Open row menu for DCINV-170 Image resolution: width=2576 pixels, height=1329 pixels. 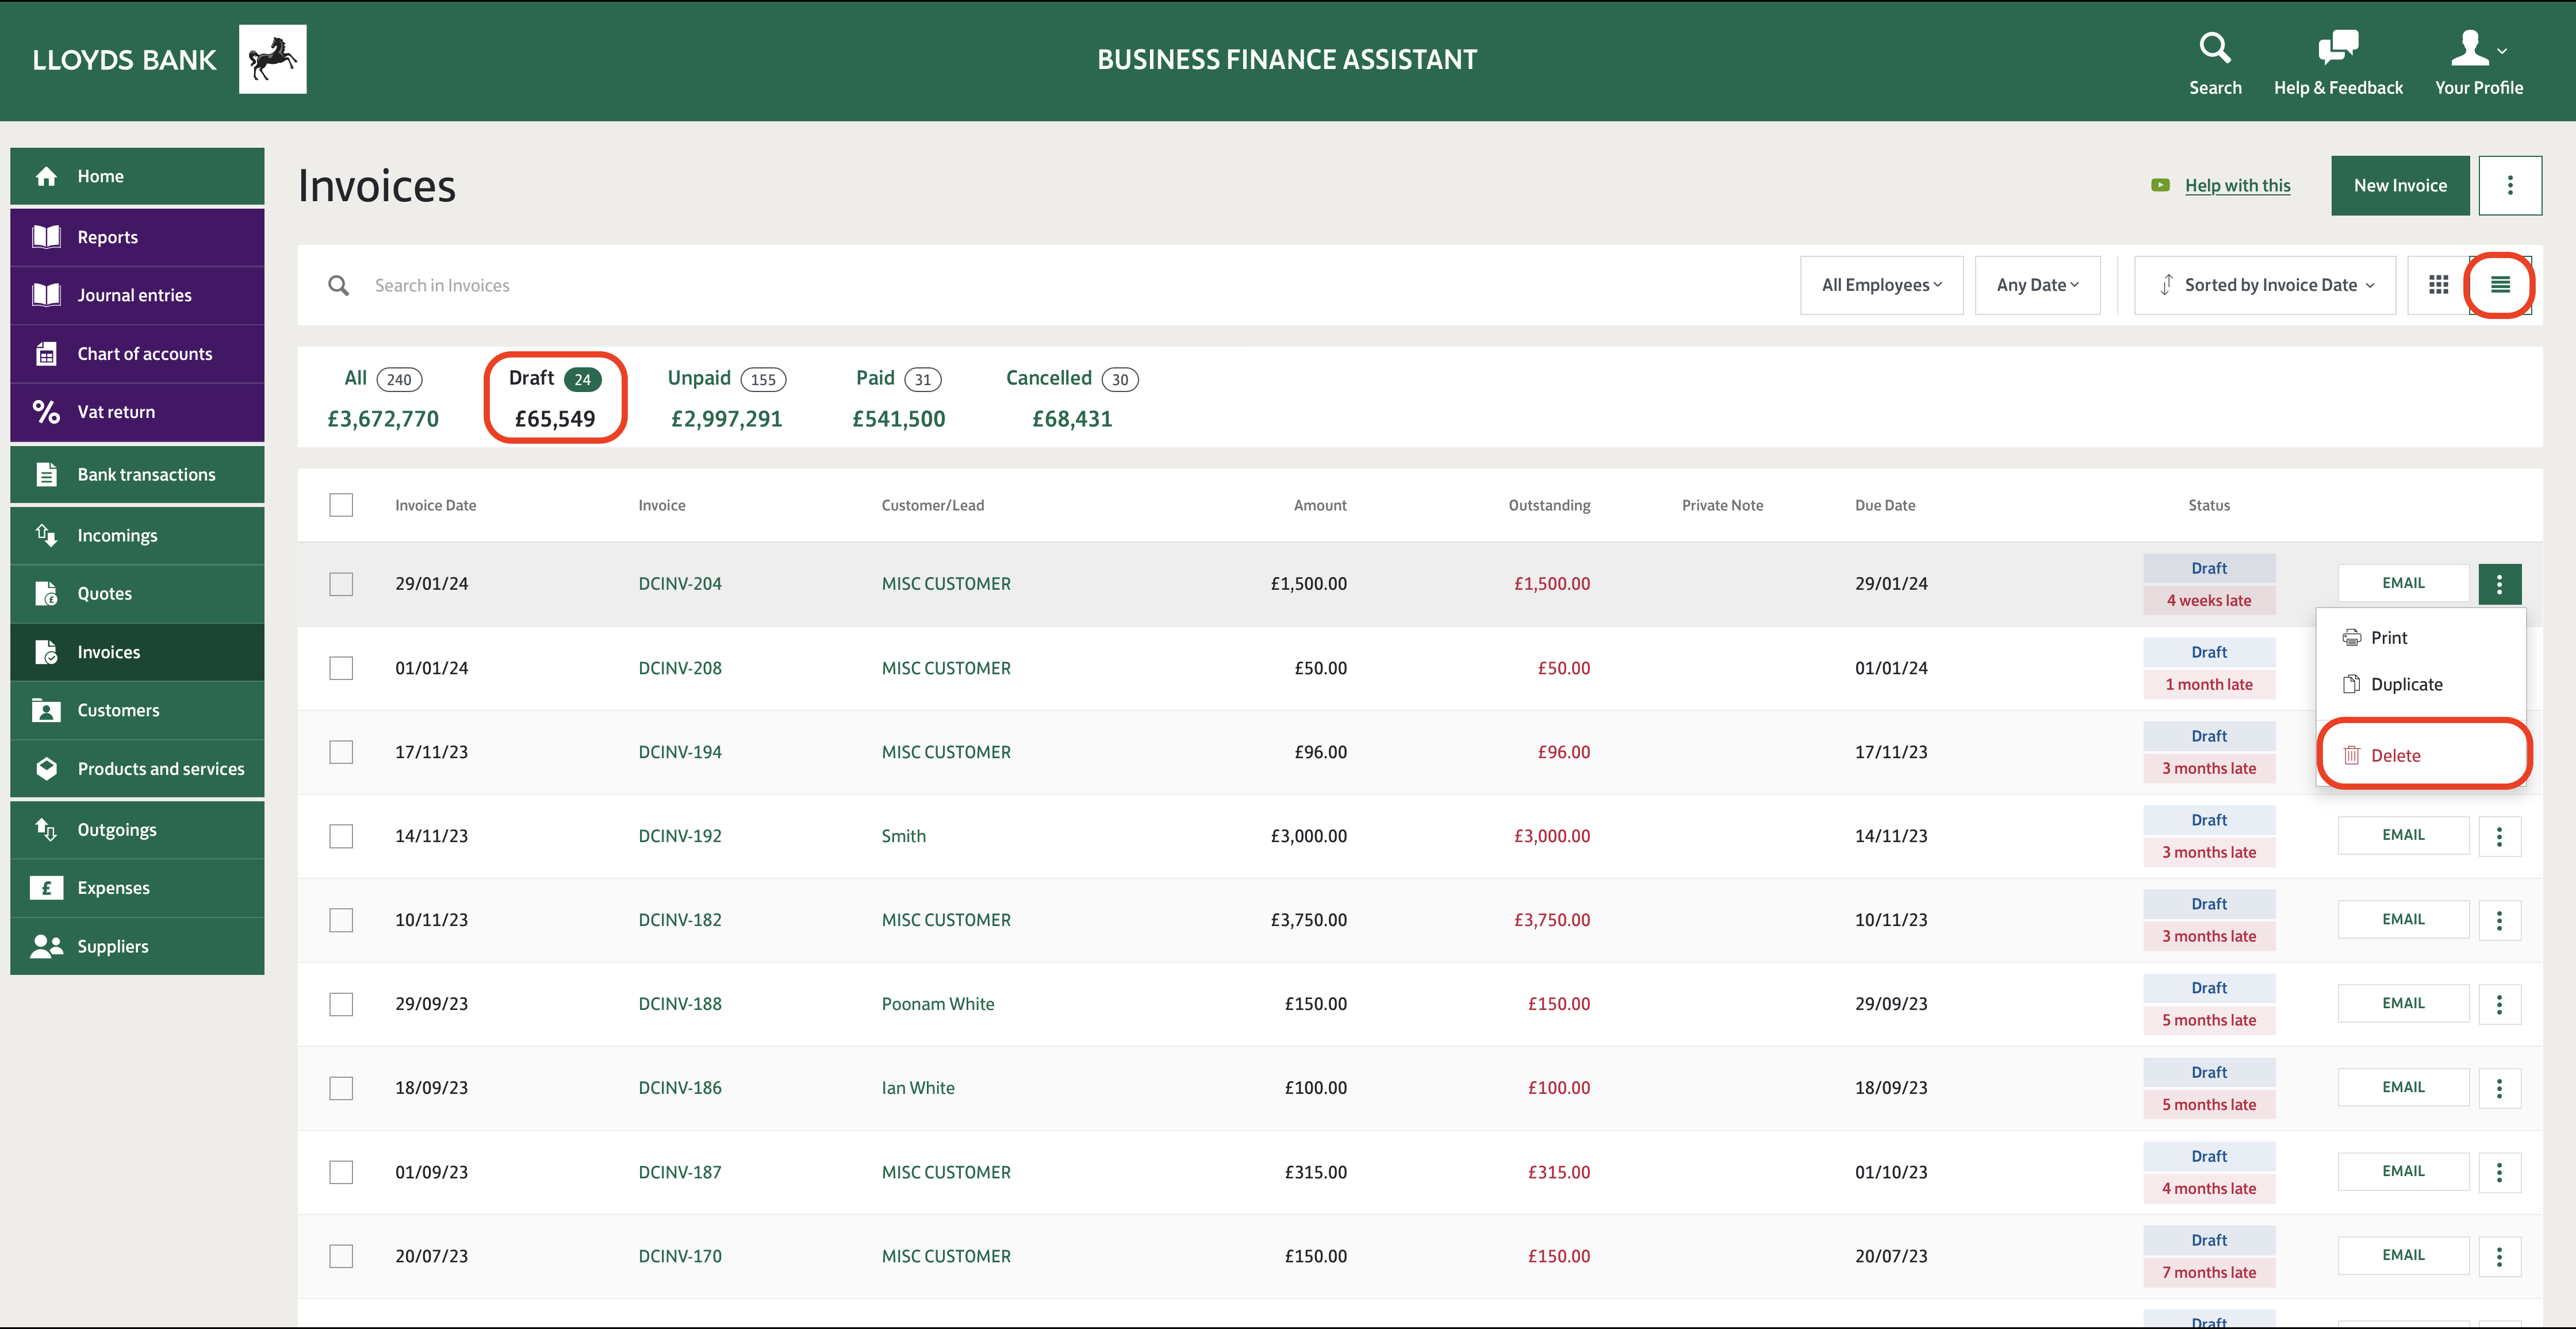2499,1256
